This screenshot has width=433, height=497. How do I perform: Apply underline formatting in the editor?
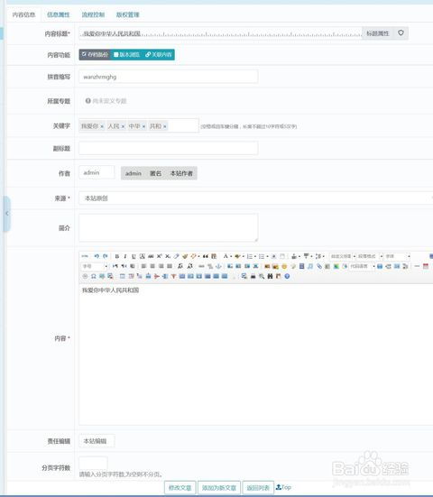tap(134, 256)
